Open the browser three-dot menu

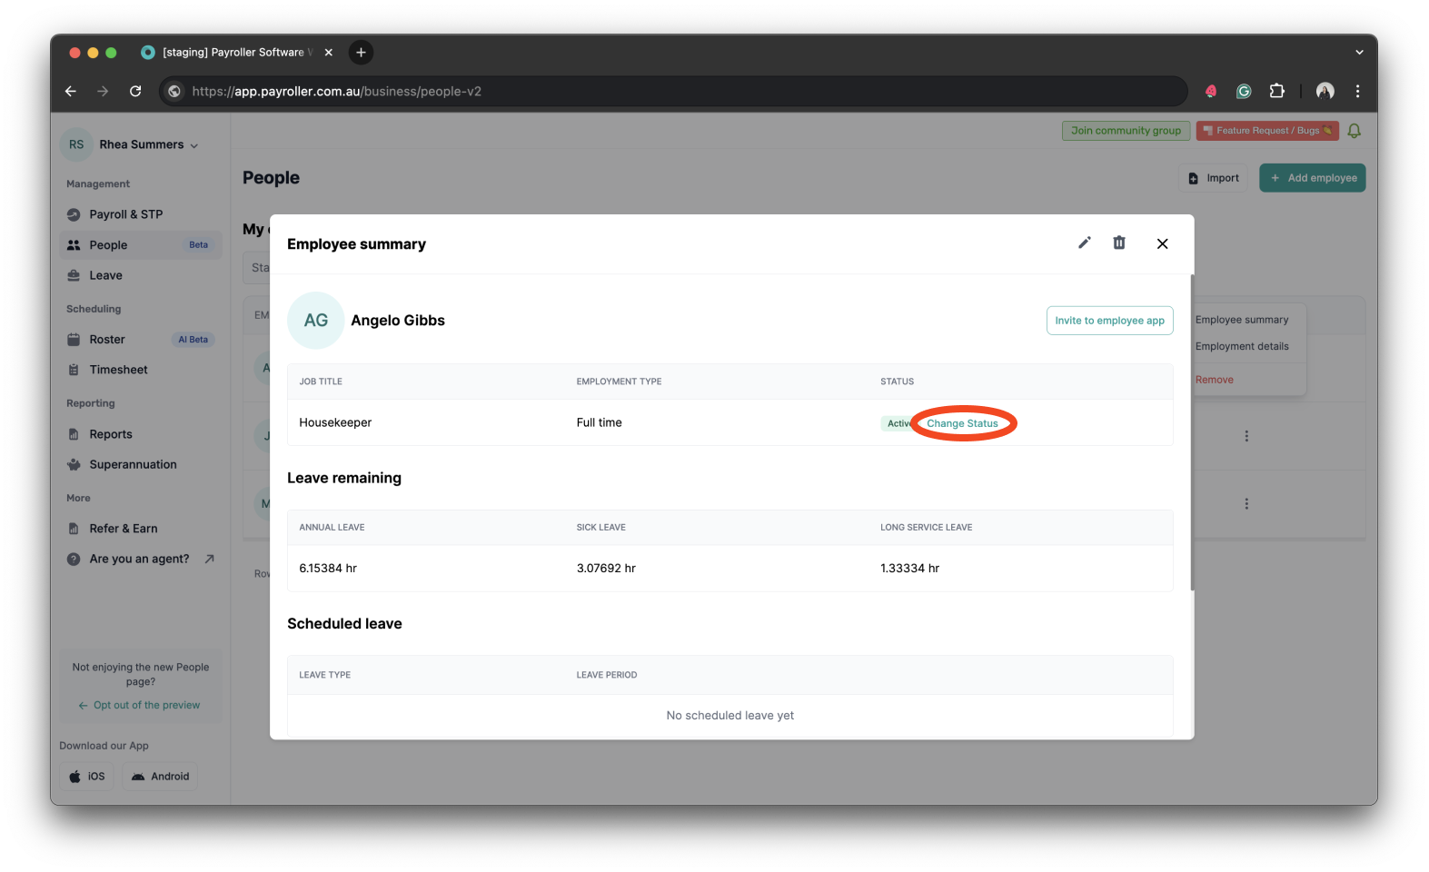point(1357,91)
